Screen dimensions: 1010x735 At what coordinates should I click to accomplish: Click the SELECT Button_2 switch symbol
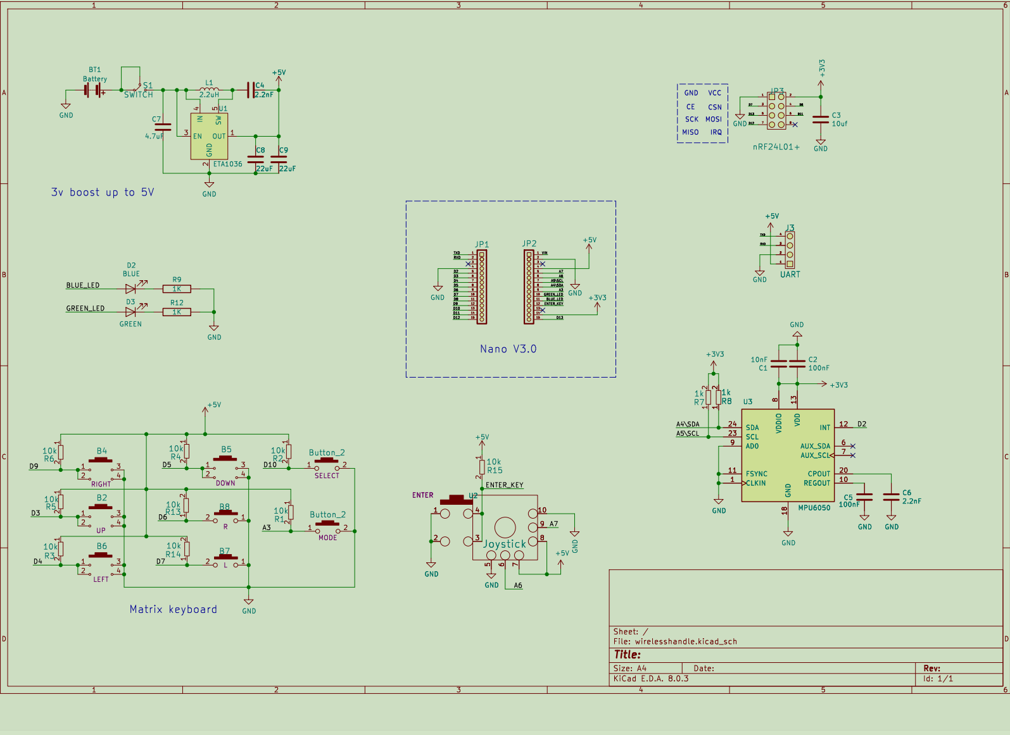pyautogui.click(x=327, y=466)
